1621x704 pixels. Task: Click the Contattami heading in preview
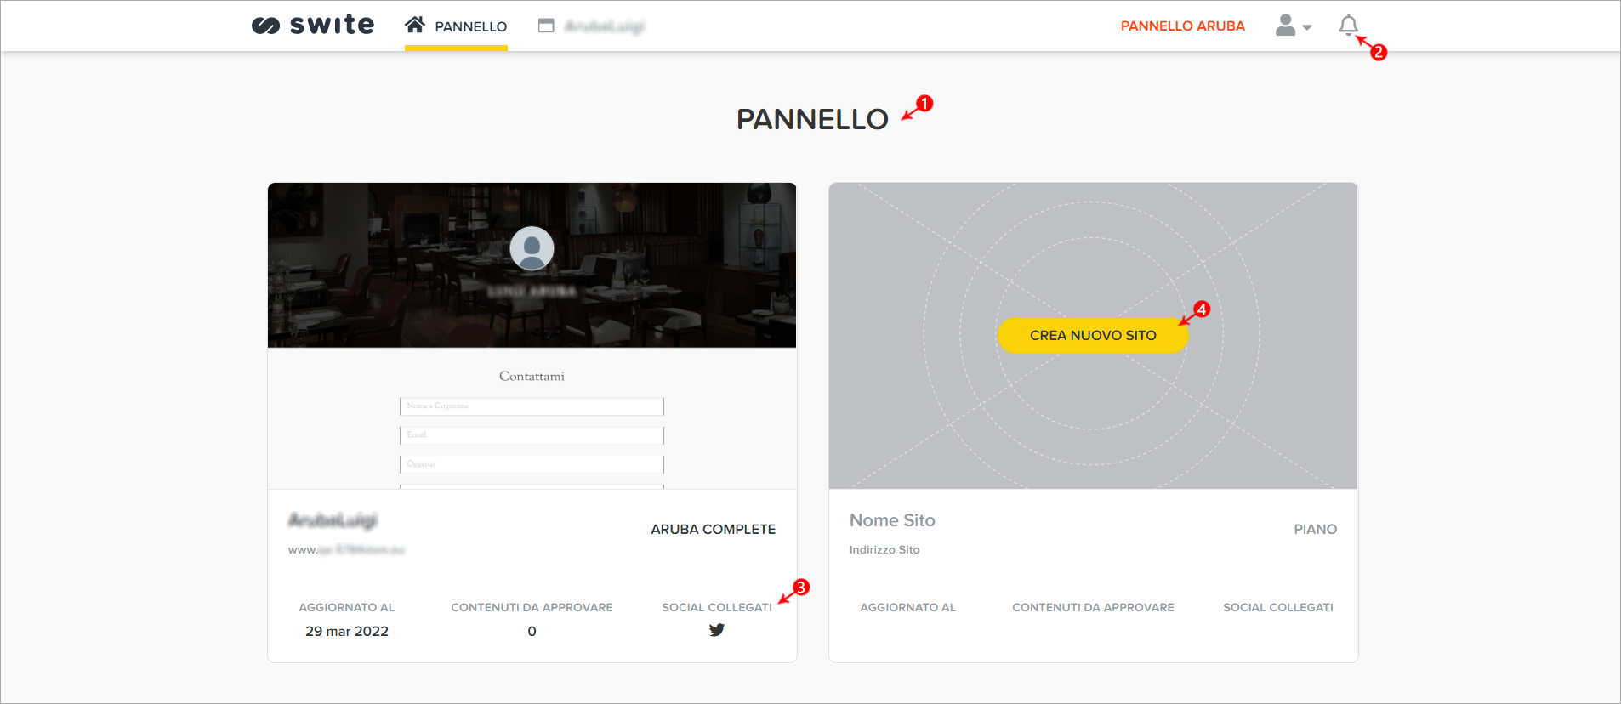[532, 376]
